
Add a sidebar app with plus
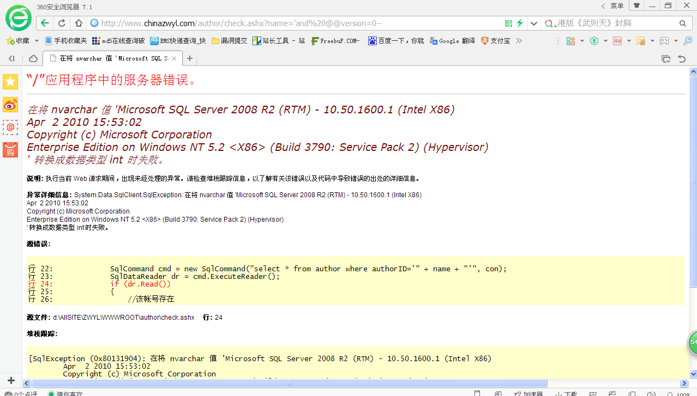10,380
